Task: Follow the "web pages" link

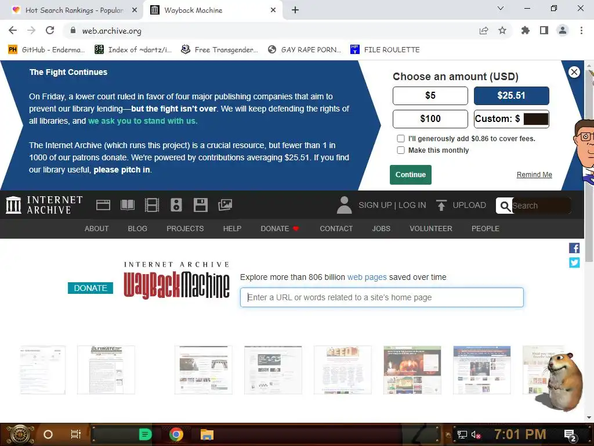Action: pyautogui.click(x=367, y=277)
